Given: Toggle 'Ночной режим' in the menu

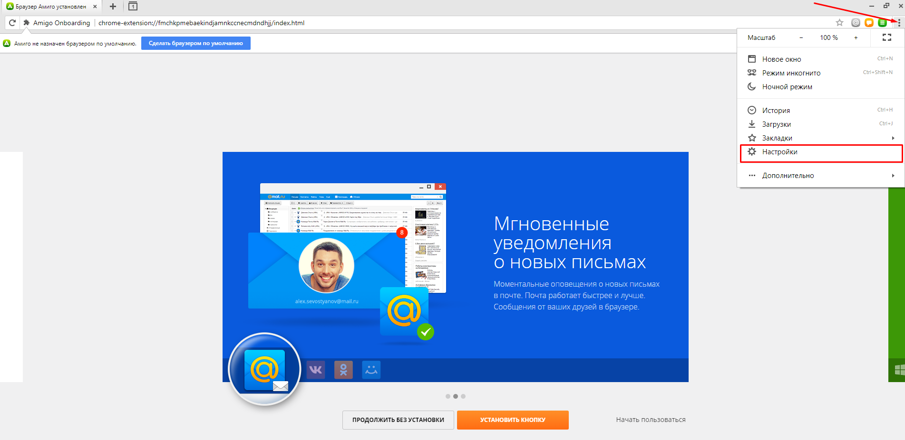Looking at the screenshot, I should pos(821,86).
